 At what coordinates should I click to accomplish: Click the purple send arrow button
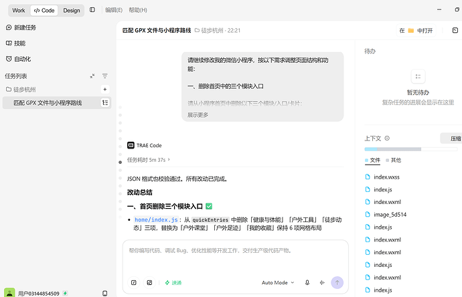point(337,282)
